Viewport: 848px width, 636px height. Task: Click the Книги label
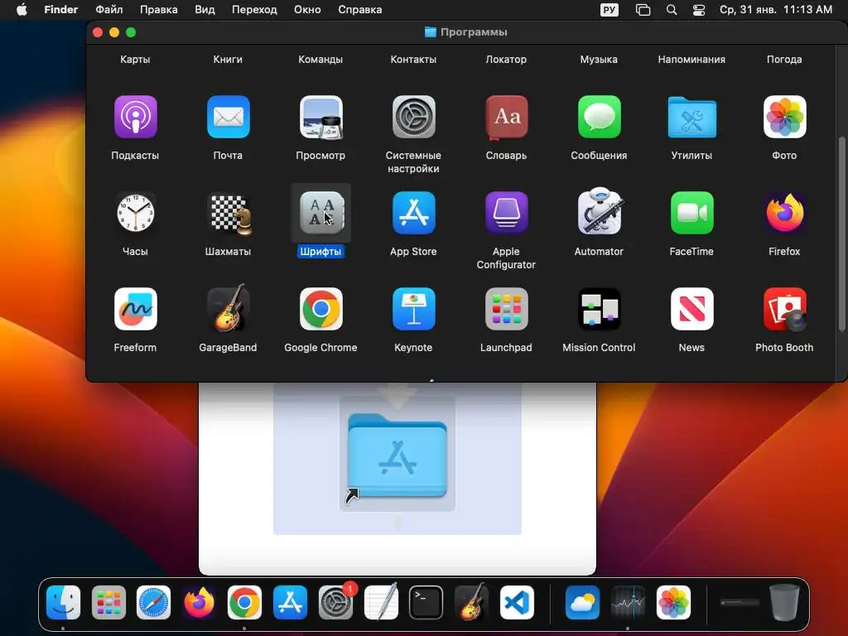[x=228, y=60]
